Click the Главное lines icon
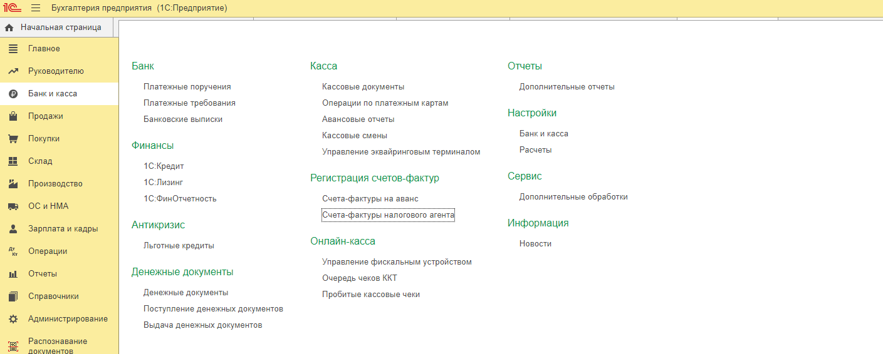Image resolution: width=883 pixels, height=354 pixels. click(x=13, y=49)
